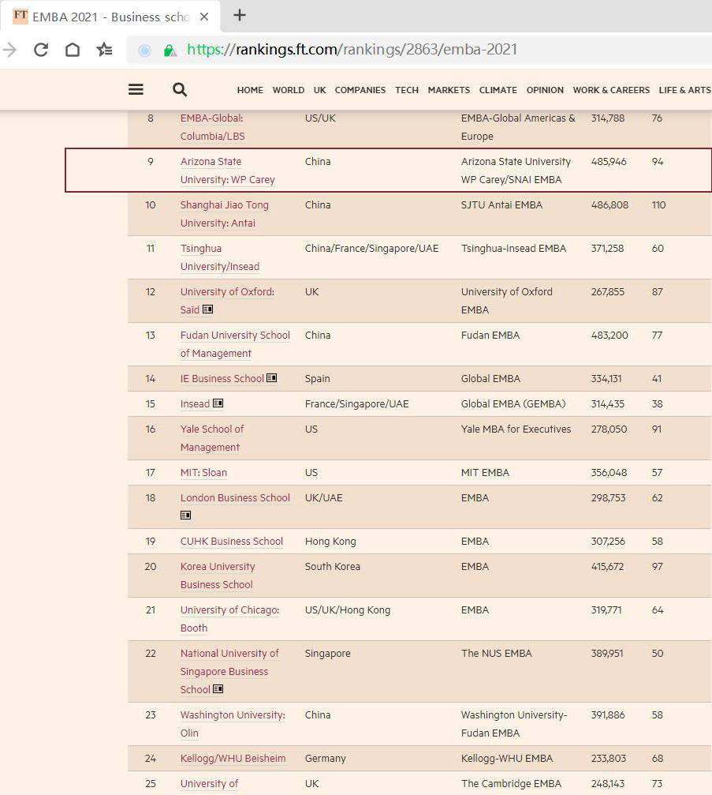Open the EMBA-Global: Columbia/LBS link

point(212,127)
